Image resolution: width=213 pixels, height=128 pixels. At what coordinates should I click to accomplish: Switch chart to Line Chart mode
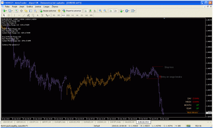pyautogui.click(x=95, y=11)
